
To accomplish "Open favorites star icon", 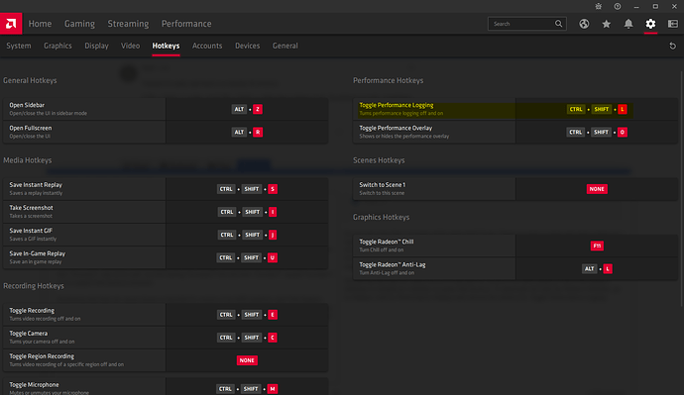I will coord(606,24).
